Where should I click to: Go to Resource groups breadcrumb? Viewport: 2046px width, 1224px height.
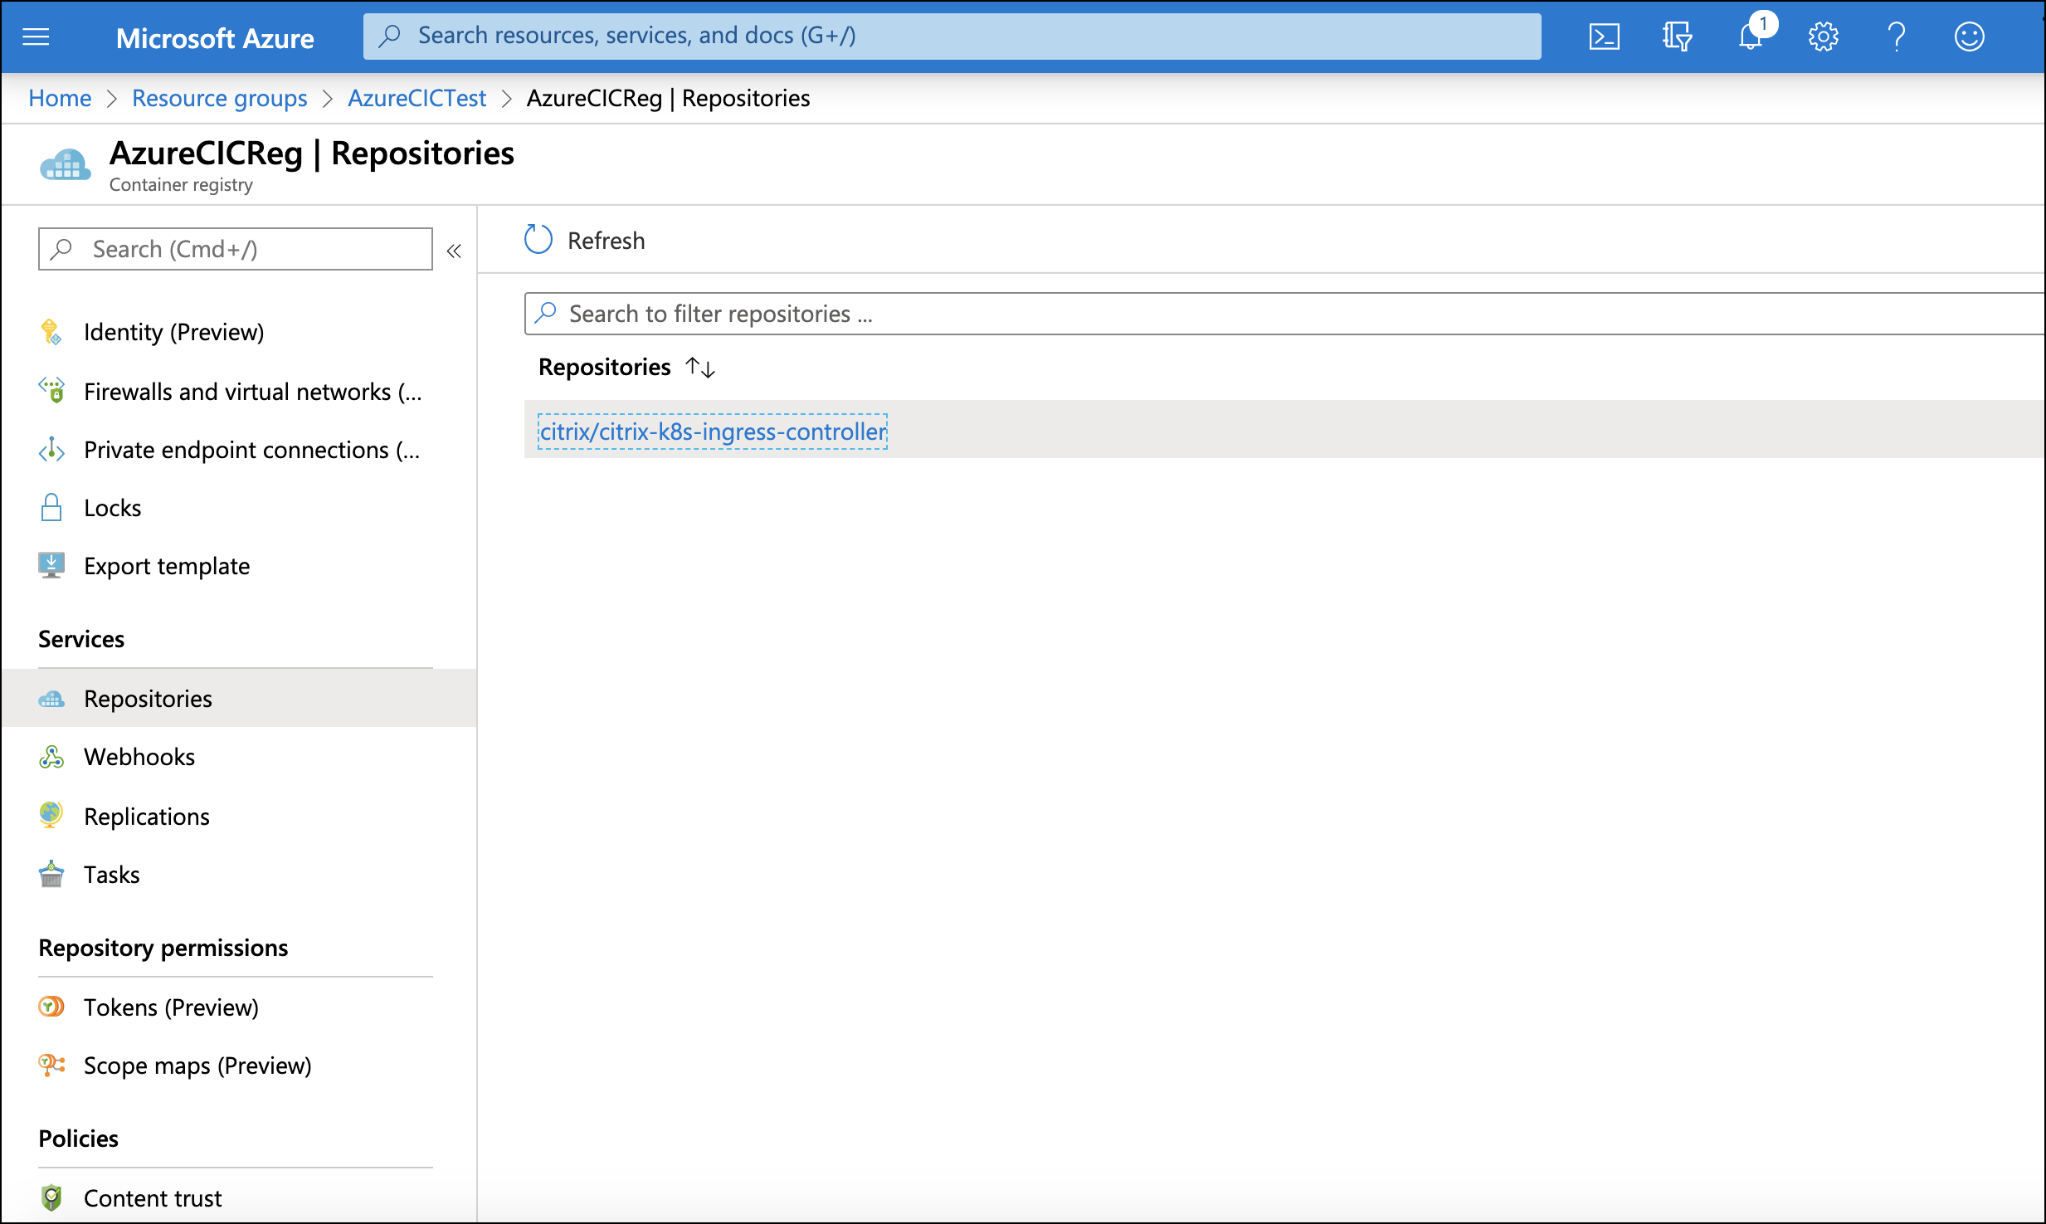(x=220, y=98)
